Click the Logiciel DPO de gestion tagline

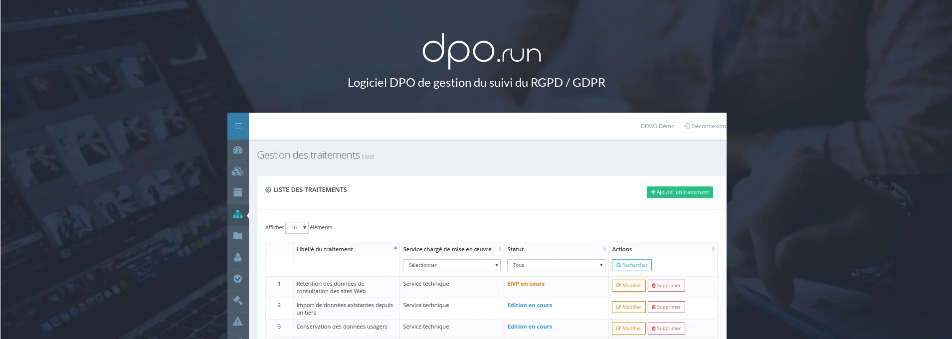[x=476, y=83]
